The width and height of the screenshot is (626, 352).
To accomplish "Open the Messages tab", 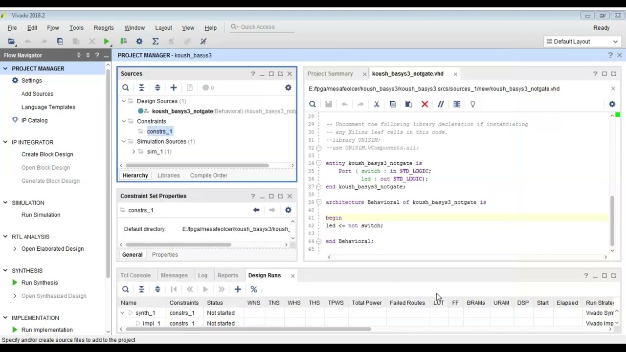I will [174, 275].
